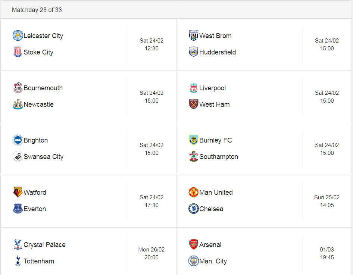Open the Newcastle team link

(x=38, y=104)
